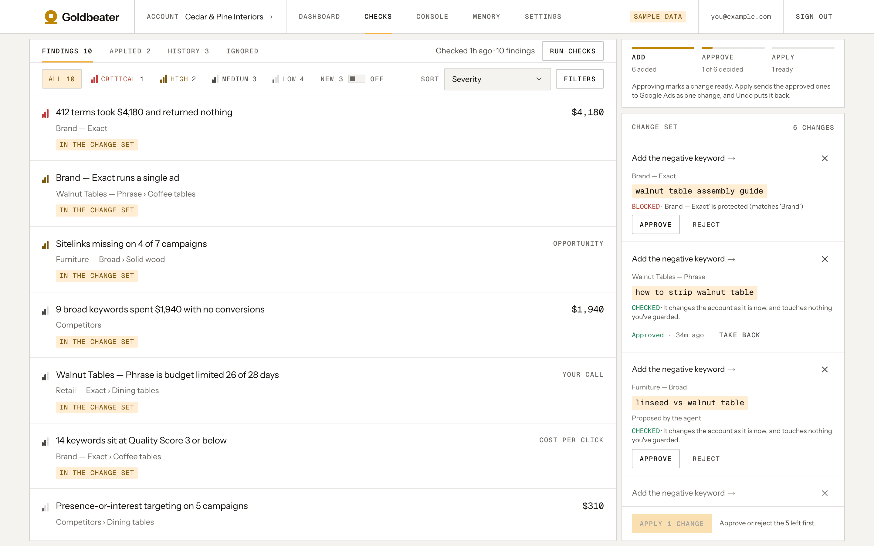Open the 9 broad keywords spent $1,940 finding

pos(160,309)
